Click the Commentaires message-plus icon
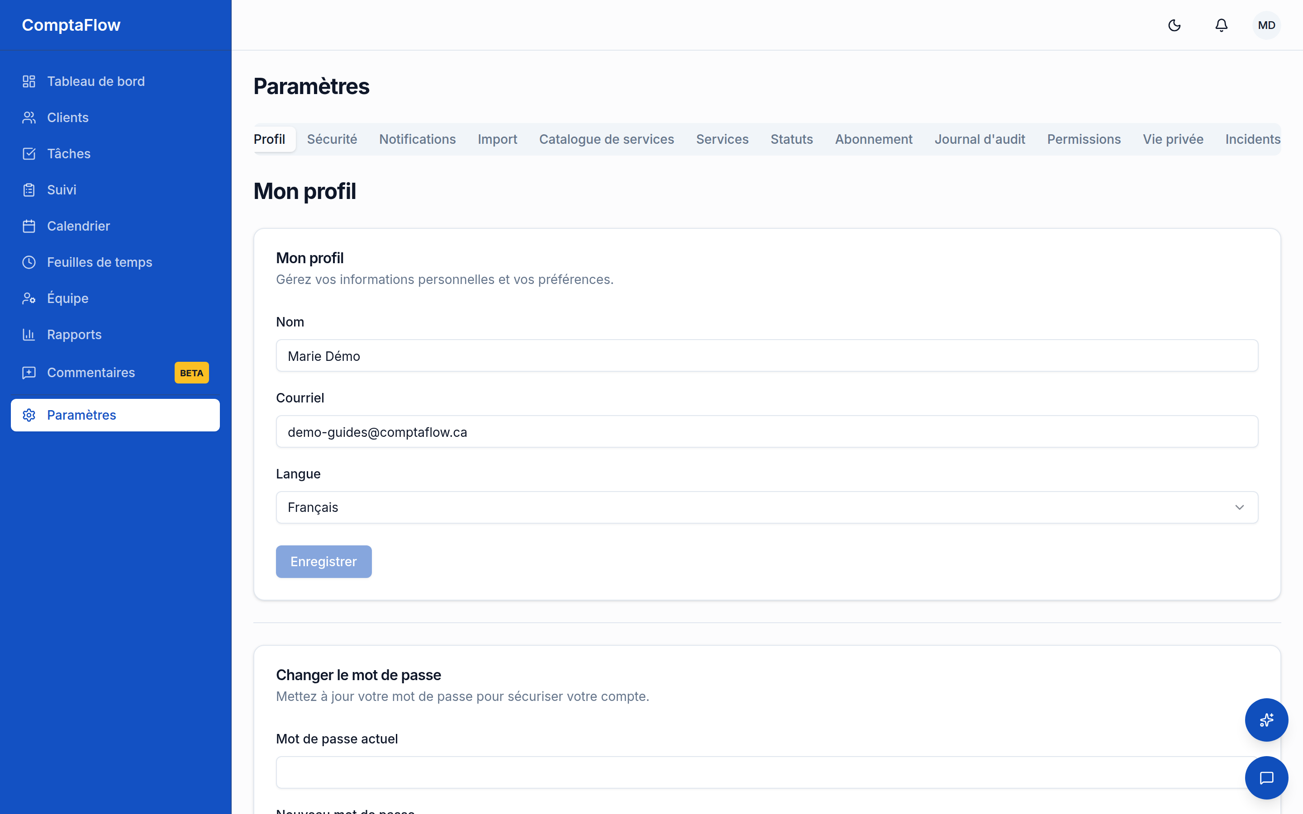Image resolution: width=1303 pixels, height=814 pixels. click(x=29, y=373)
